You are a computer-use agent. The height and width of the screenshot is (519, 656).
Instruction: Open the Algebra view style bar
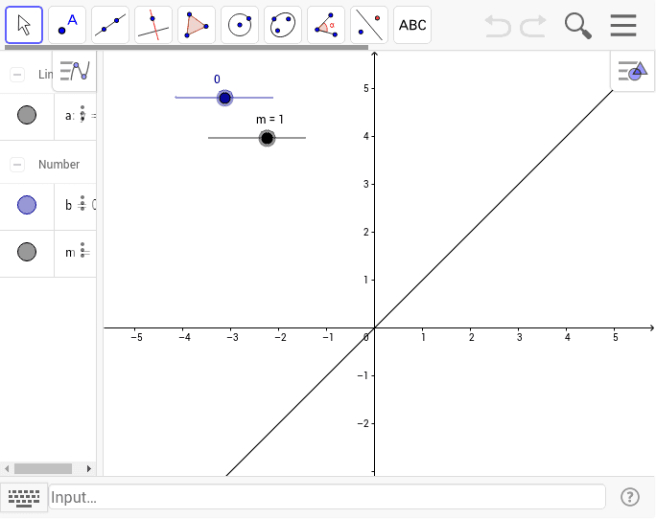[75, 71]
